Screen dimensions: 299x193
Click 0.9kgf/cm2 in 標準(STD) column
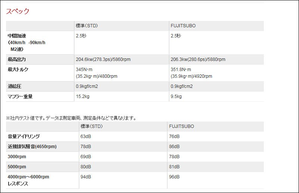click(87, 86)
